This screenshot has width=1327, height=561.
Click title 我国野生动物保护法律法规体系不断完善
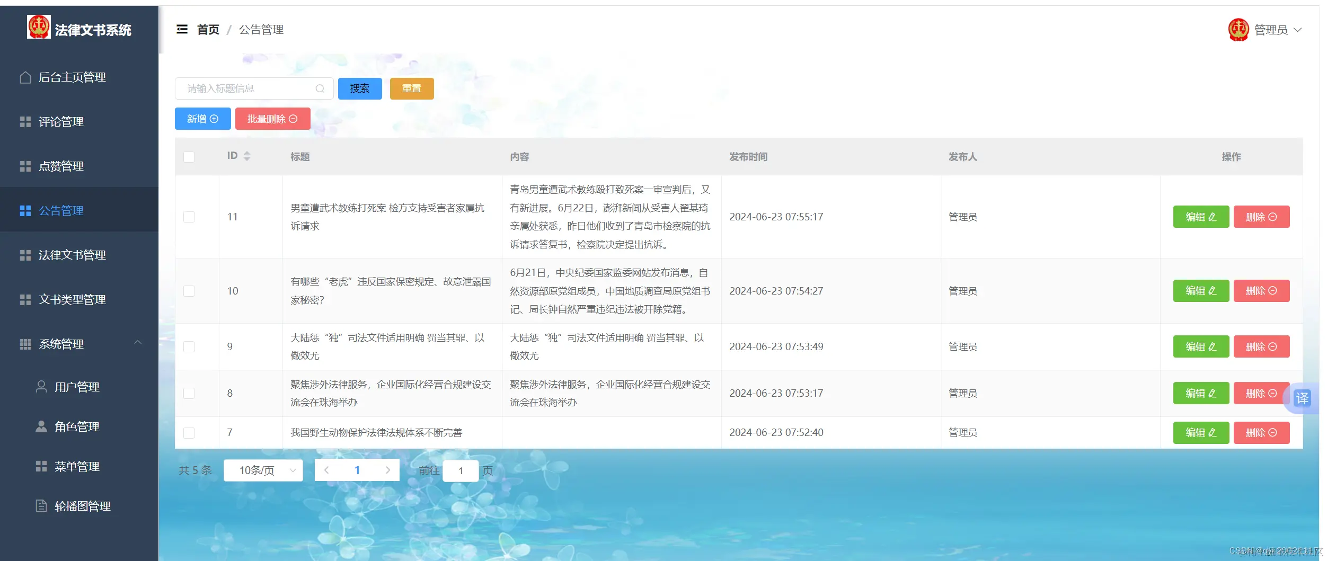[376, 433]
